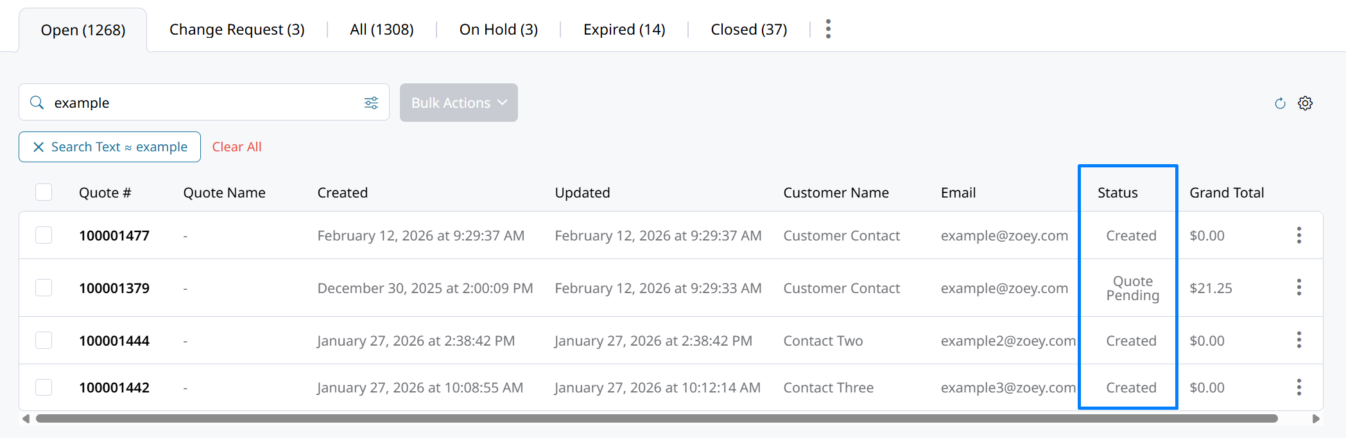
Task: Open row actions for quote 100001442
Action: point(1299,387)
